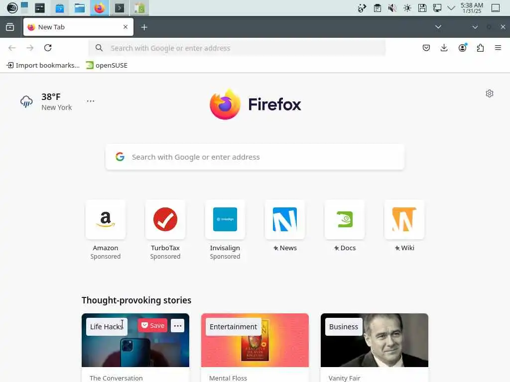Viewport: 510px width, 382px height.
Task: Expand hidden system tray icons
Action: coord(451,8)
